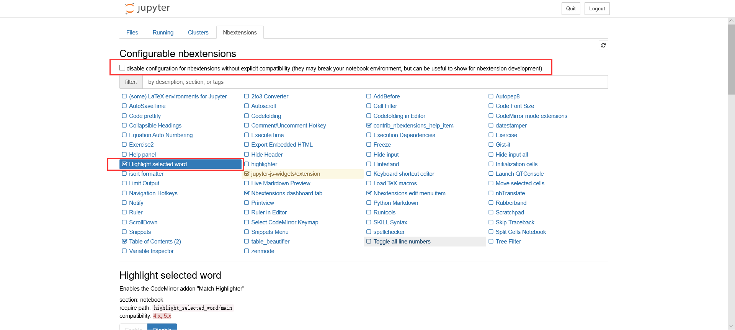Open the Running tab
Viewport: 735px width, 330px height.
(163, 33)
